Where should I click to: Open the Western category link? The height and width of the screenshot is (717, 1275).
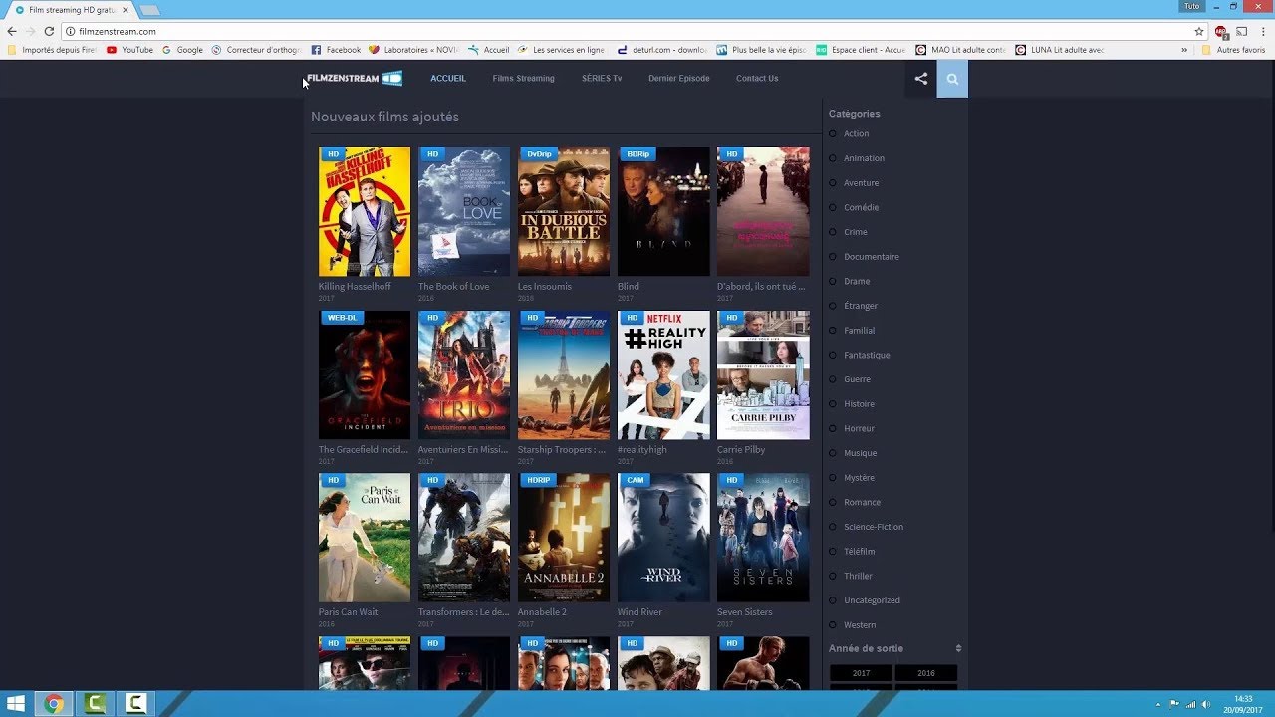[860, 624]
